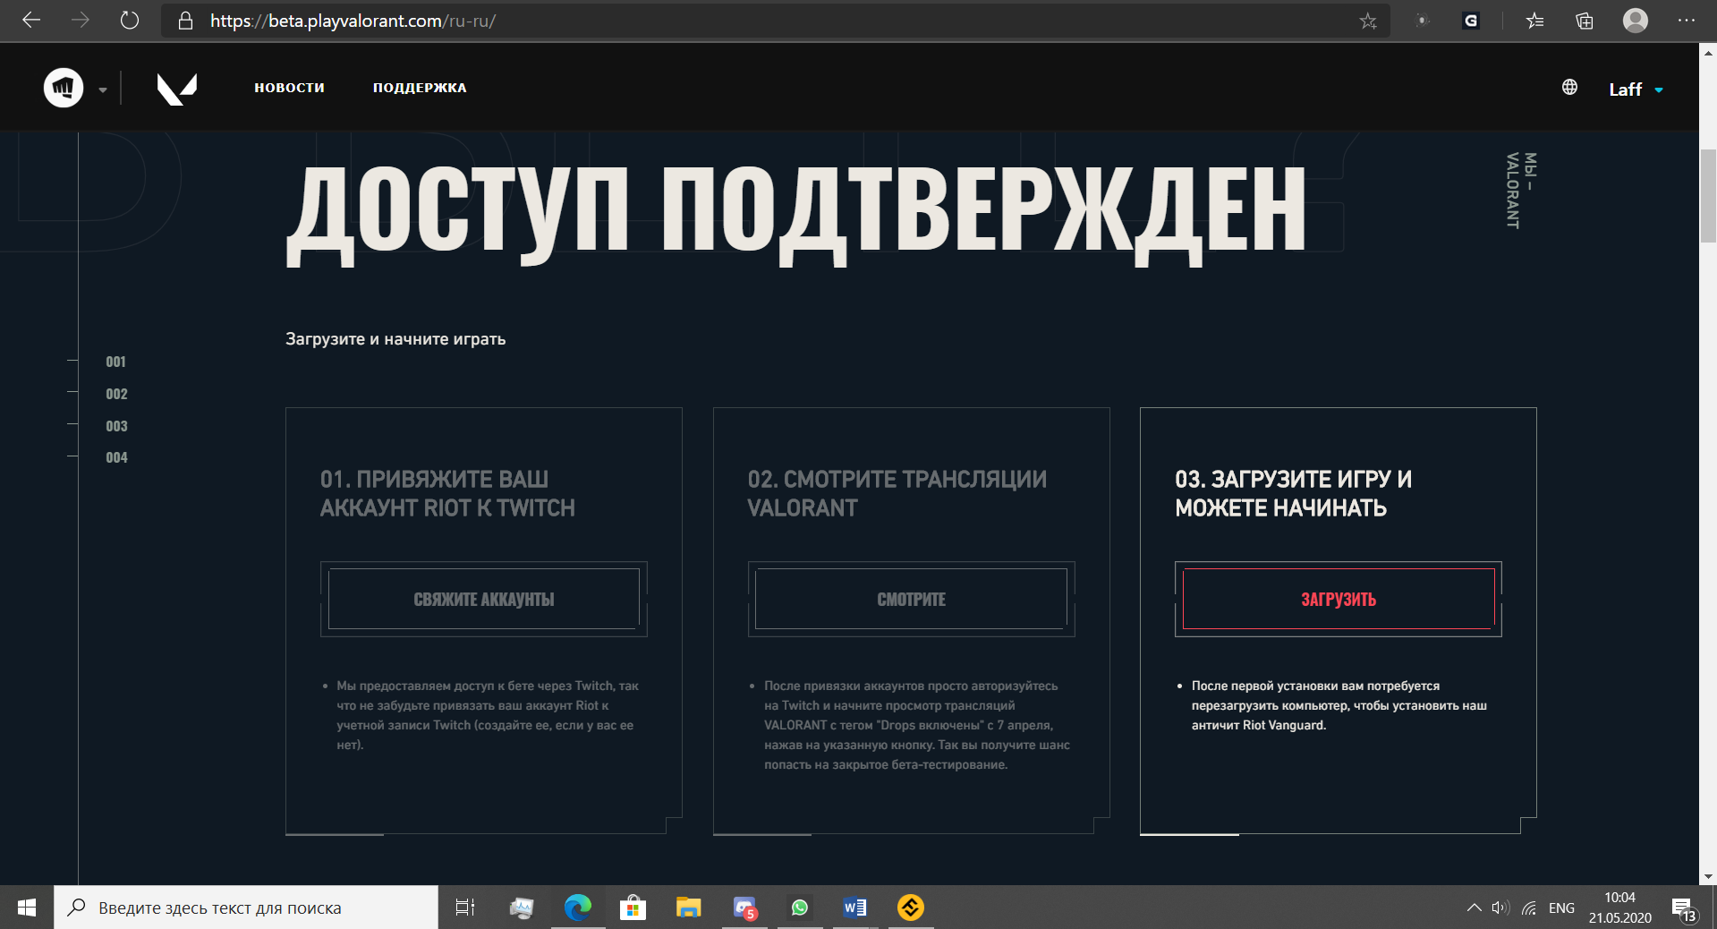Screen dimensions: 1717x929
Task: Open the Collections icon
Action: tap(1585, 21)
